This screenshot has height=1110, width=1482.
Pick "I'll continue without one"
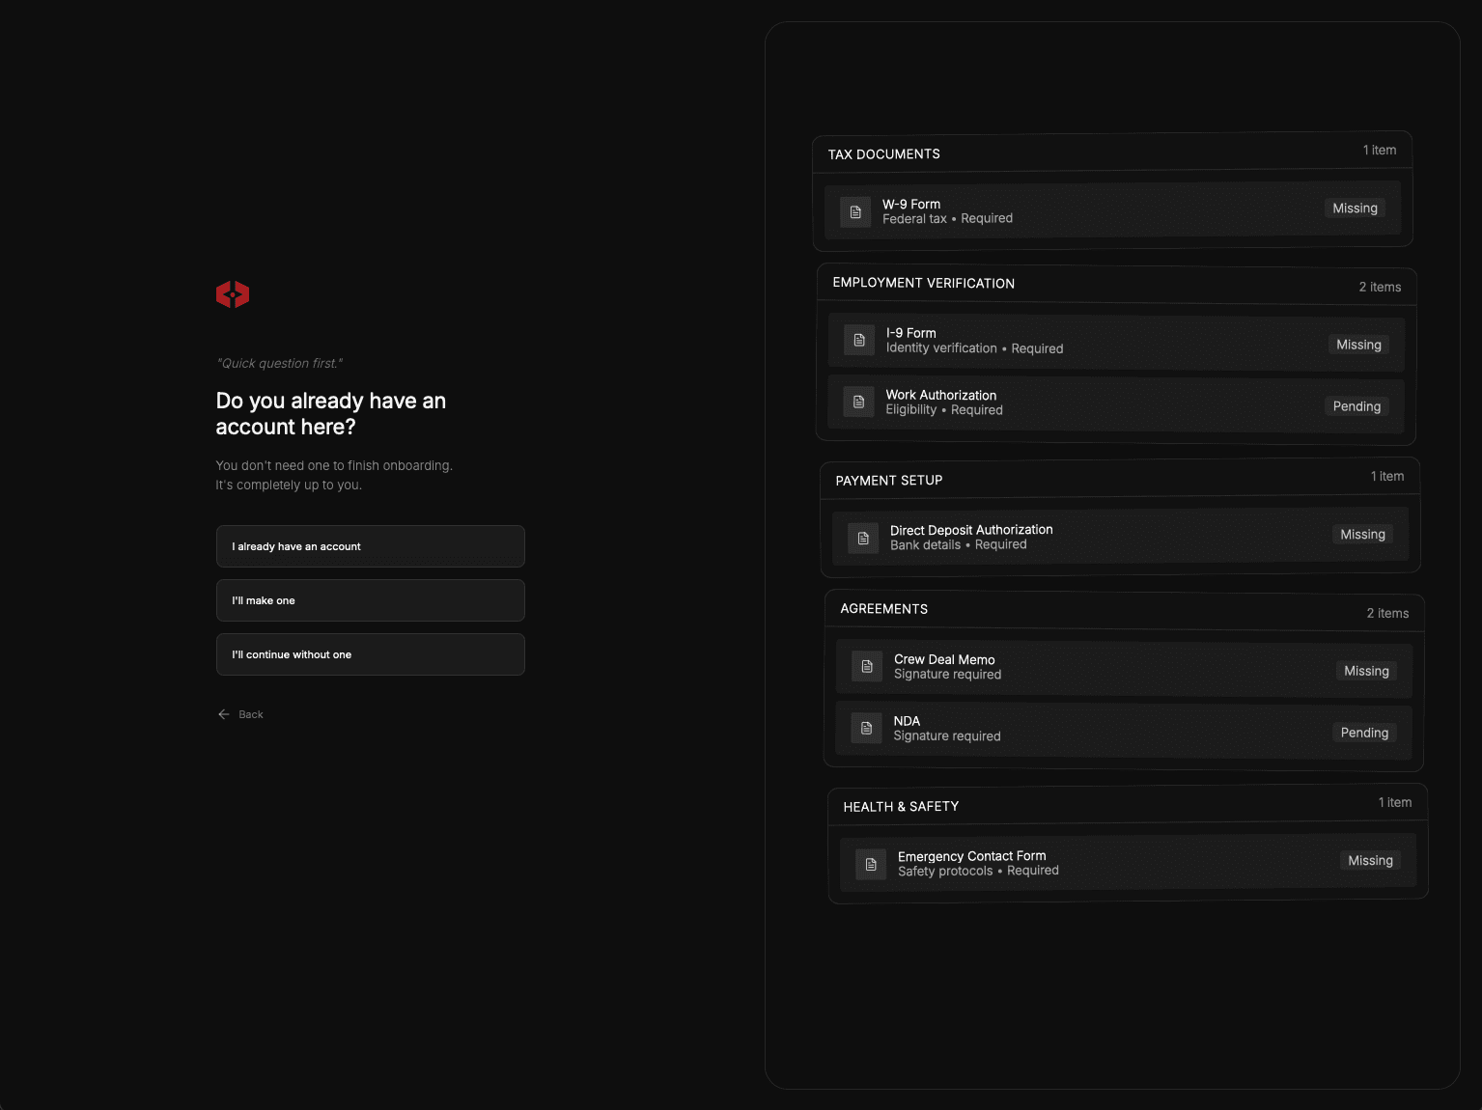[x=371, y=654]
